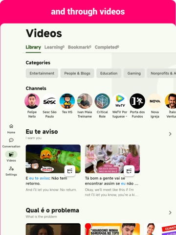Viewport: 176px width, 235px height.
Task: Open the 'Quanto custa' video thumbnail
Action: [x=160, y=229]
